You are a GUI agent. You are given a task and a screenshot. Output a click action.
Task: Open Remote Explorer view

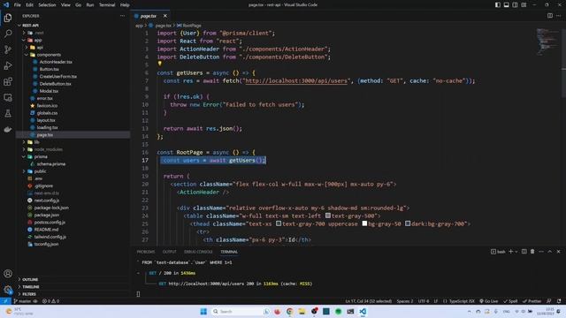tap(8, 97)
